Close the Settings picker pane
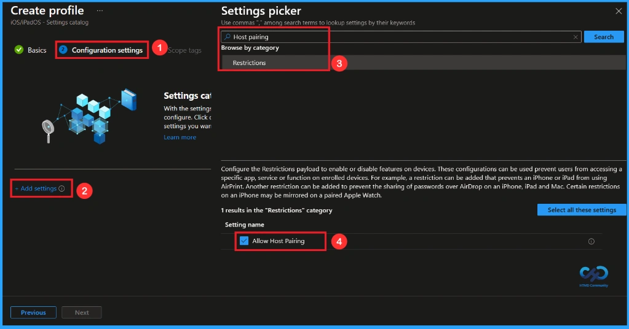Viewport: 629px width, 329px height. [x=619, y=11]
